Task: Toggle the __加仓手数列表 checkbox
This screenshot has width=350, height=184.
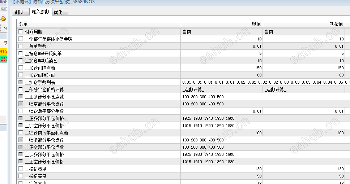Action: coord(21,82)
